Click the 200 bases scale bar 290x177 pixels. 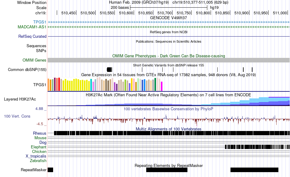pyautogui.click(x=169, y=8)
